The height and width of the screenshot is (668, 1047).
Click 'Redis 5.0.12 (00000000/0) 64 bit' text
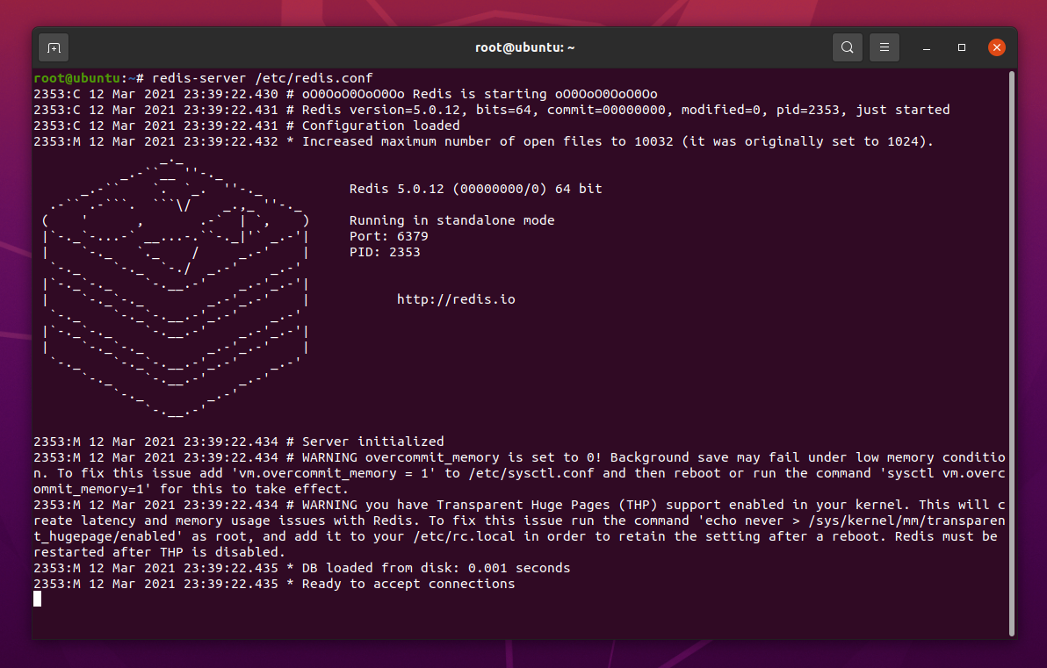[x=475, y=189]
